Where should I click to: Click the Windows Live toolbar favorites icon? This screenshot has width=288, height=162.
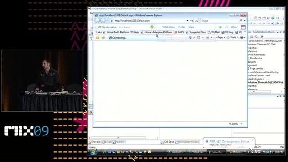coord(220,27)
